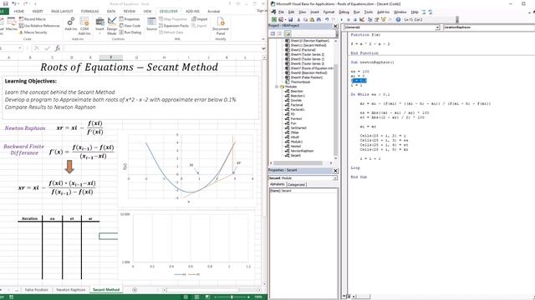Screen dimensions: 535x300
Task: Click into the Excel formula bar
Action: 162,48
